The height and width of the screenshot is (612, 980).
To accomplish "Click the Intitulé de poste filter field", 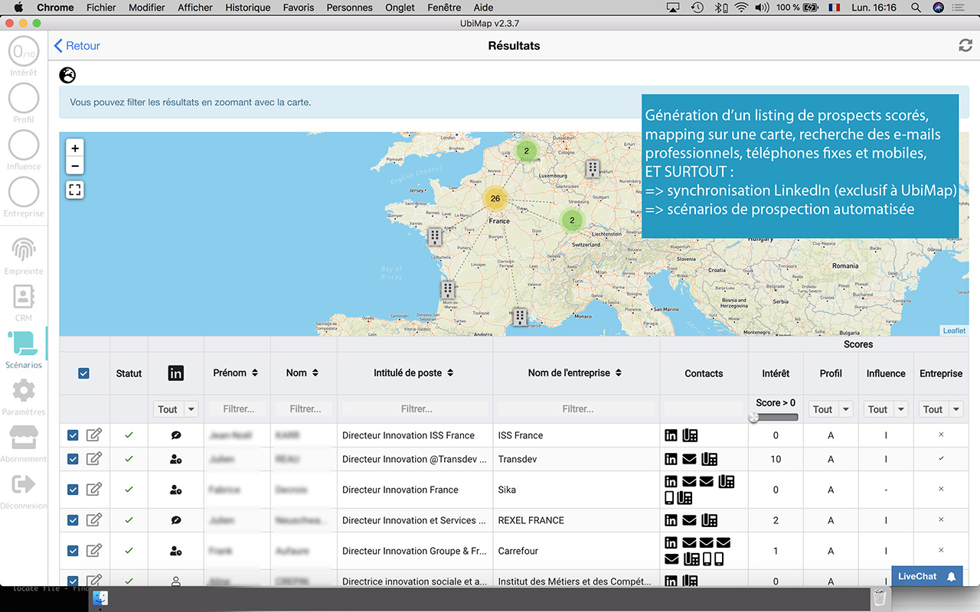I will [x=416, y=409].
